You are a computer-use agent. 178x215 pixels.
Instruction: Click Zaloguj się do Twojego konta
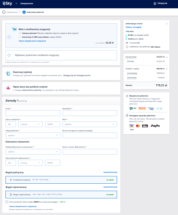[77, 75]
